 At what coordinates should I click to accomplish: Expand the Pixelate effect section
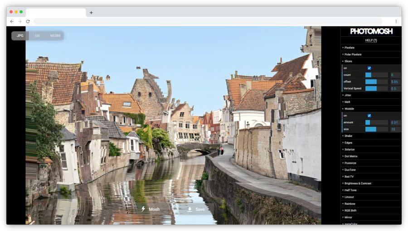(350, 48)
